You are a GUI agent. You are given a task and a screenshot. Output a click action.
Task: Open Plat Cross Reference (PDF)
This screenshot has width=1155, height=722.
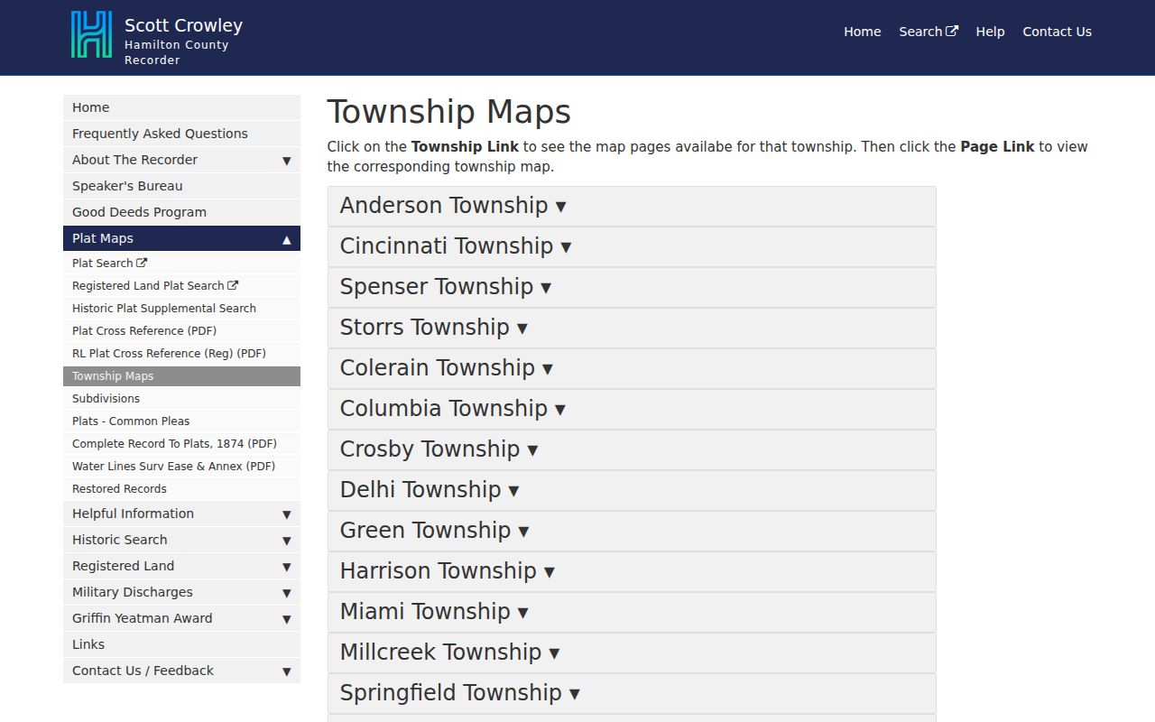181,331
